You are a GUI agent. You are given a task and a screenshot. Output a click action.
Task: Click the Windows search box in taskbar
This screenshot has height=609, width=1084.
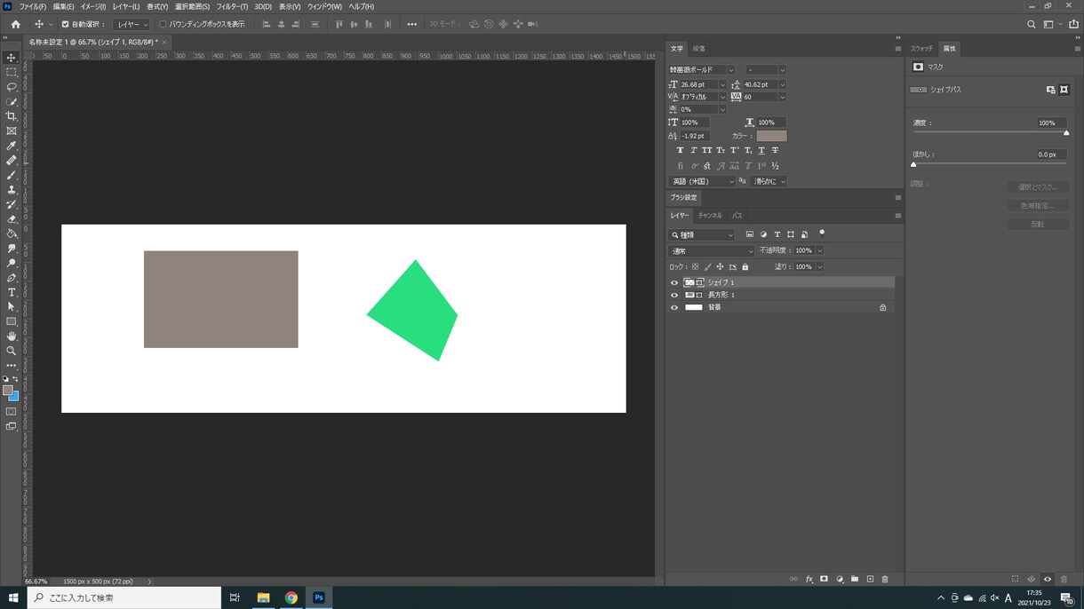124,597
